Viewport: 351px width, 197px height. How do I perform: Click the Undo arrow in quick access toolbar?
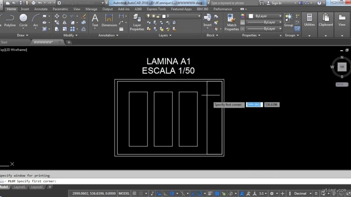[x=40, y=3]
